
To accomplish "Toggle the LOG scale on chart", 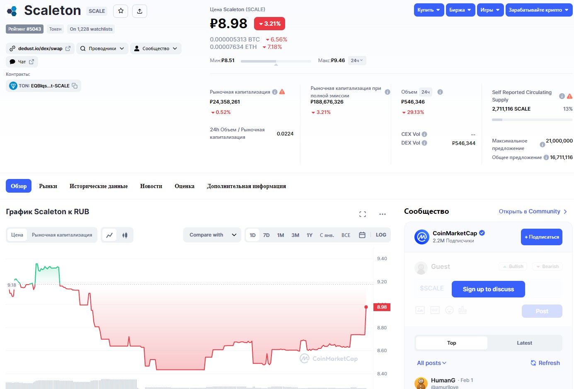I will coord(381,235).
